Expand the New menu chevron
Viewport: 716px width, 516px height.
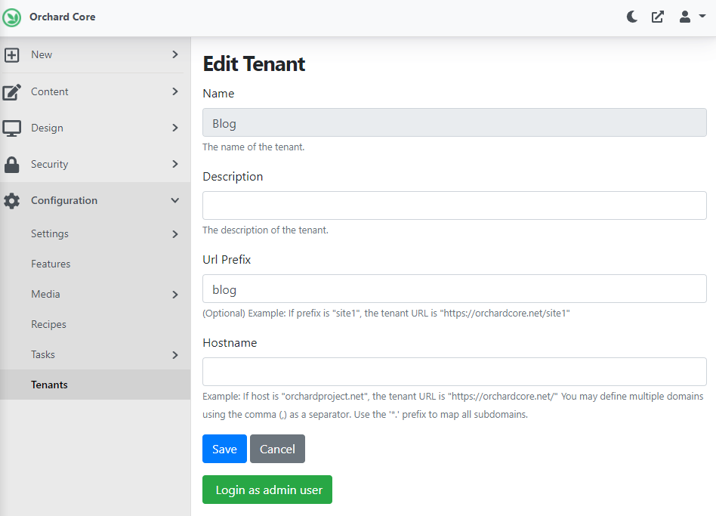(175, 54)
